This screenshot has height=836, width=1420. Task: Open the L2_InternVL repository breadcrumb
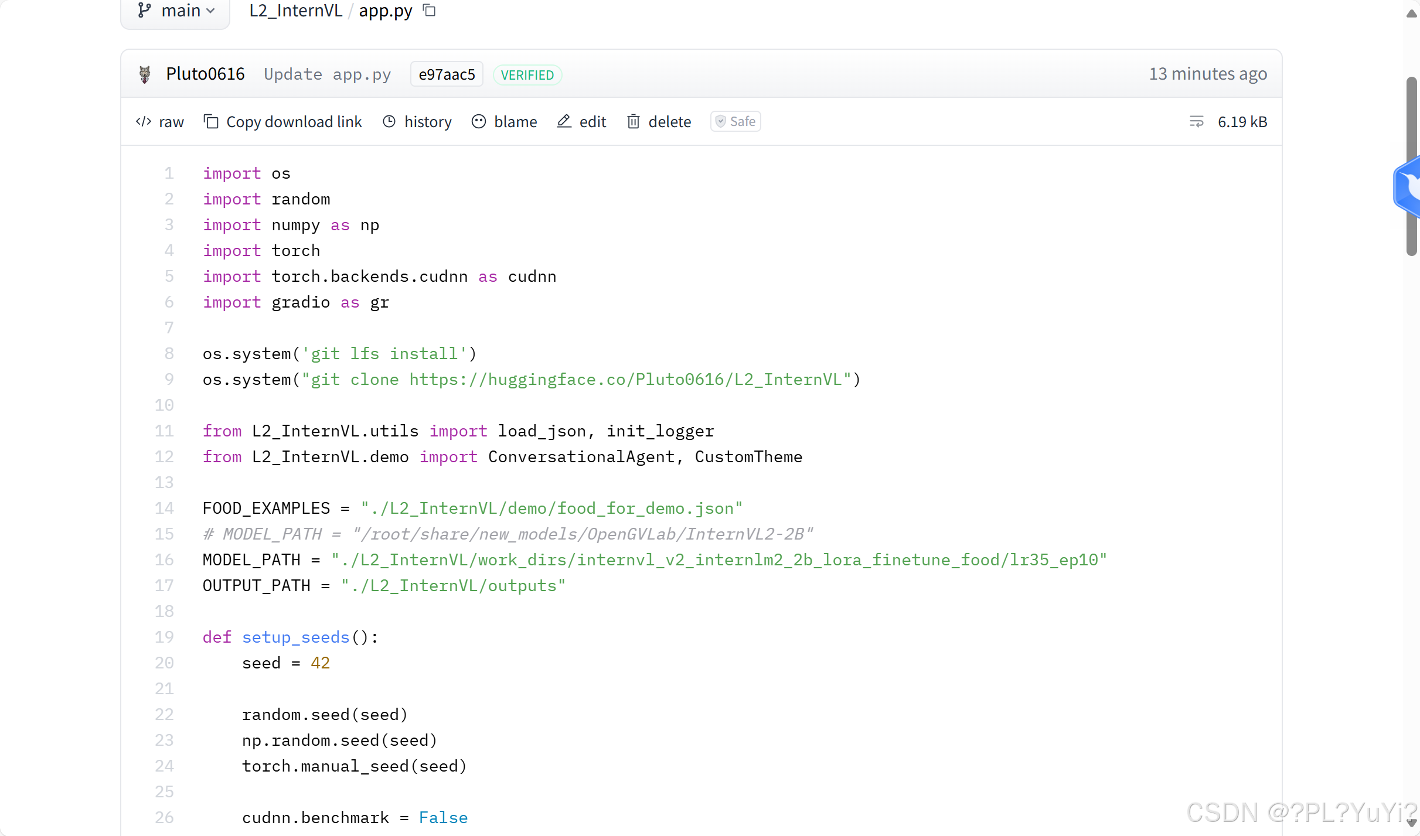295,11
